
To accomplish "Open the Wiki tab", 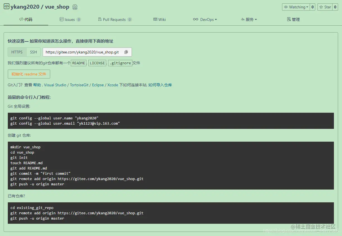I will [159, 19].
